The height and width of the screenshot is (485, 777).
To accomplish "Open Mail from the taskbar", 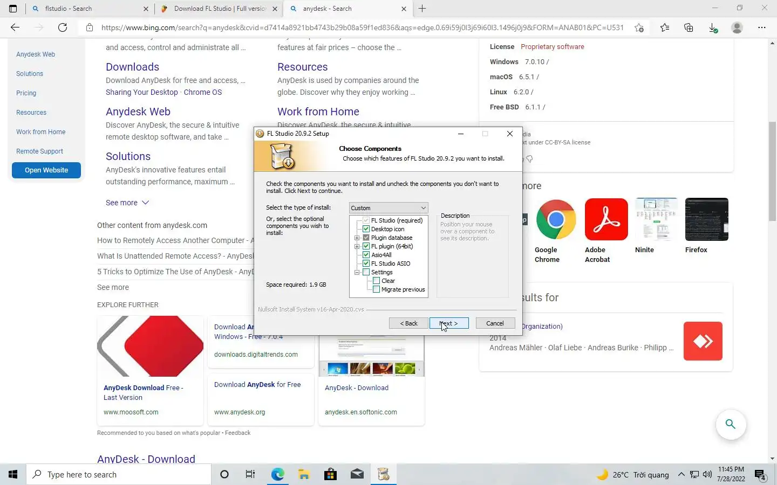I will (x=357, y=475).
